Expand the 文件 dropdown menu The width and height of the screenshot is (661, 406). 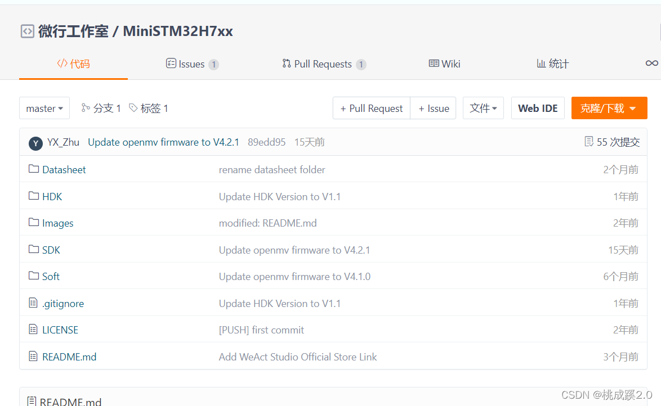coord(483,108)
